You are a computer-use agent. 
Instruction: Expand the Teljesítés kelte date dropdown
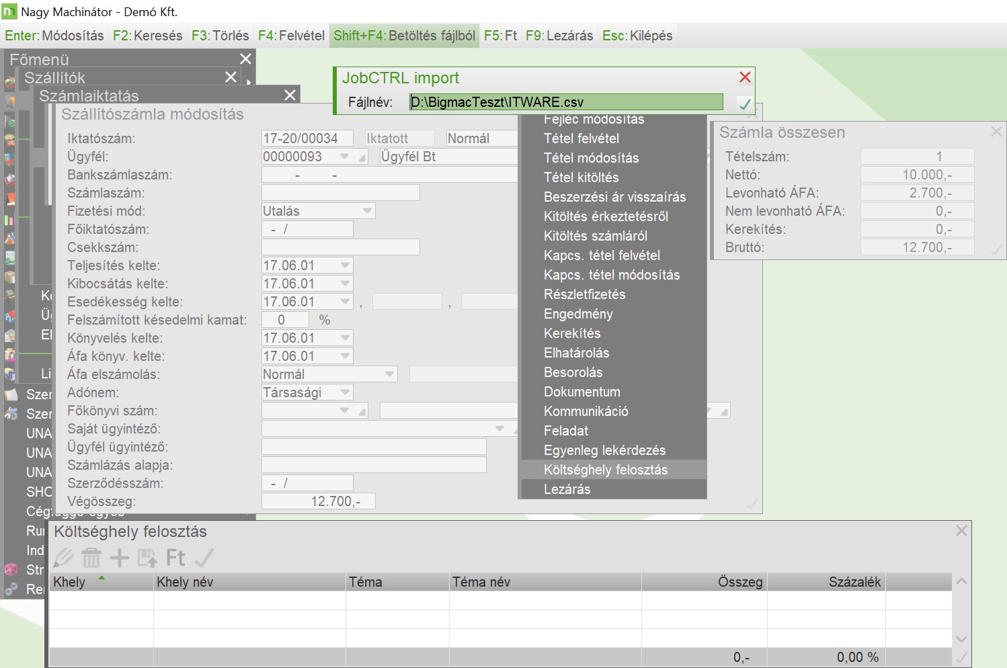click(345, 265)
